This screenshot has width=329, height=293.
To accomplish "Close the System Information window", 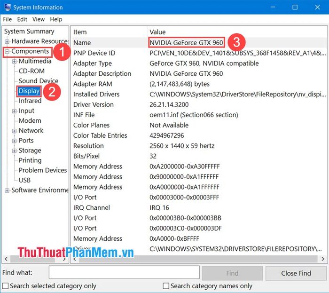I will 317,7.
